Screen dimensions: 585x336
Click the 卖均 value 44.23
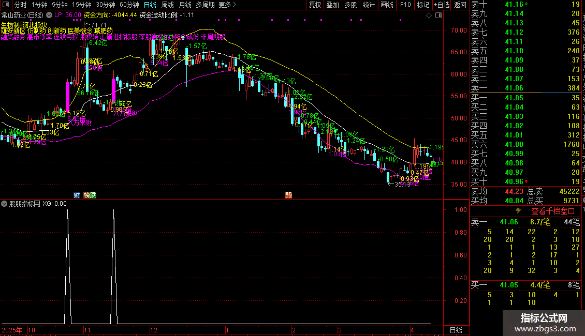click(x=514, y=191)
